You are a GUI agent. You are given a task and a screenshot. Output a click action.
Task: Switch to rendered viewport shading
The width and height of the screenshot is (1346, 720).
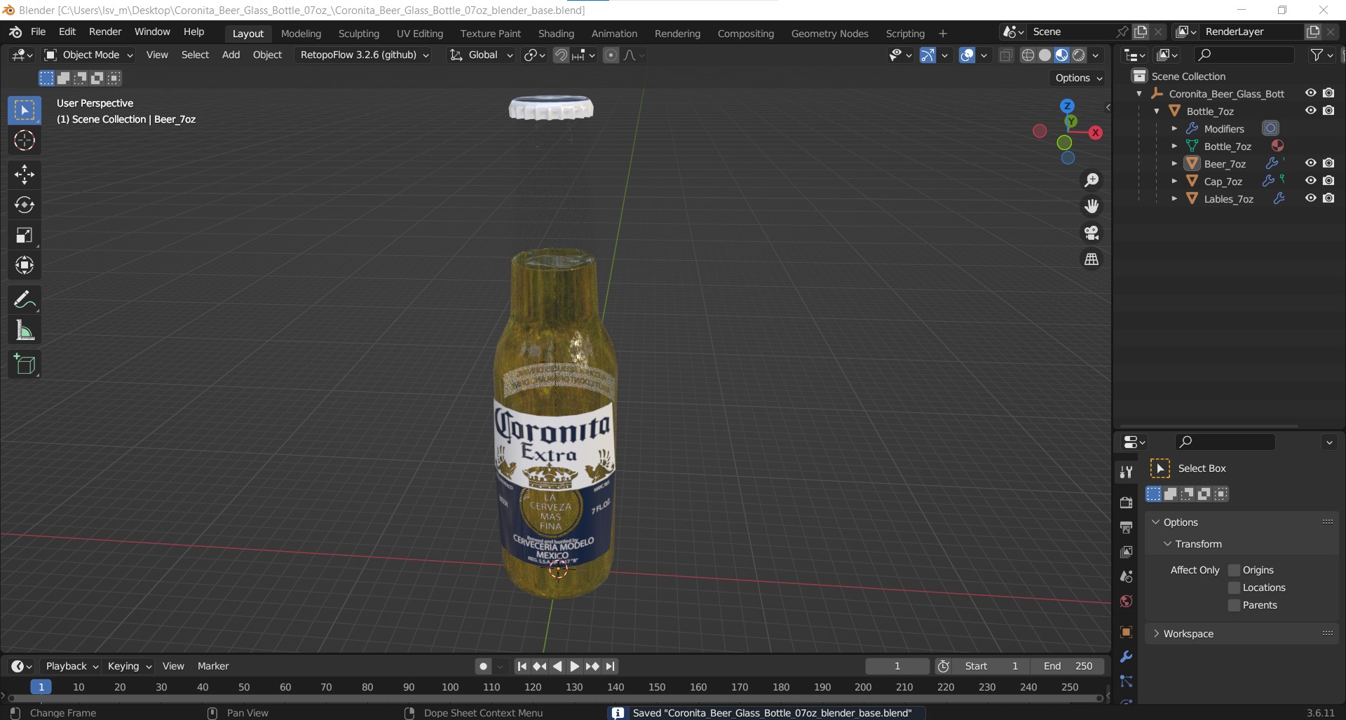[1079, 55]
